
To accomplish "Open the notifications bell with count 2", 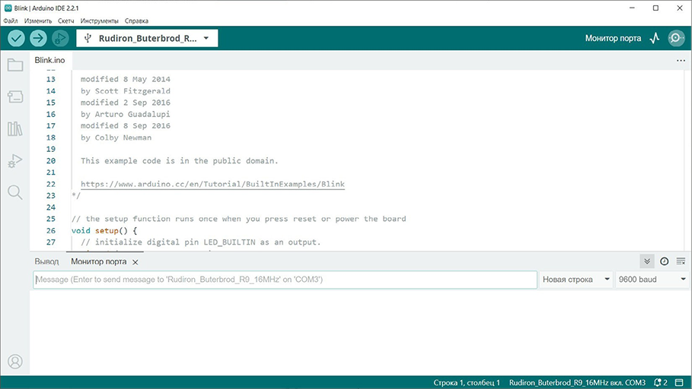I will pyautogui.click(x=661, y=382).
